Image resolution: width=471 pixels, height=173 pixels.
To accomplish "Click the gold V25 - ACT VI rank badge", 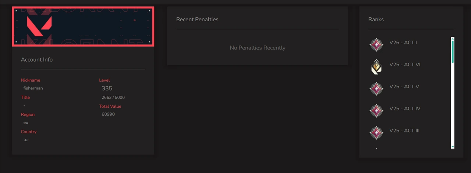I will point(376,67).
